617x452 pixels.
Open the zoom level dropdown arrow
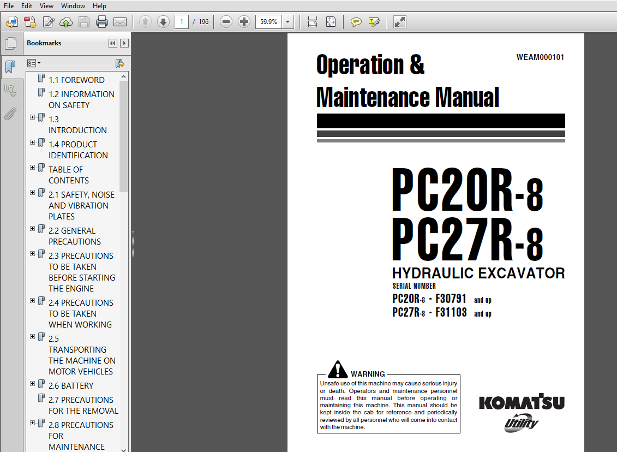(287, 22)
